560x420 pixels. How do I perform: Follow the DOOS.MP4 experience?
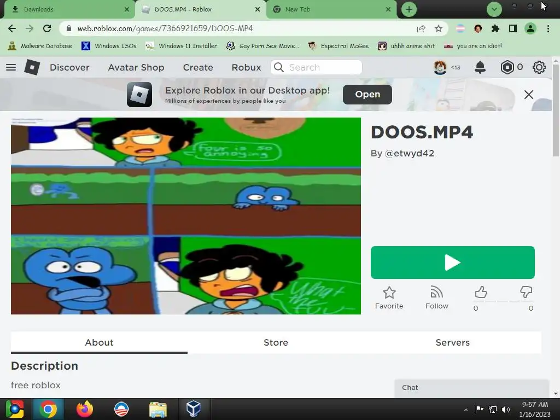(x=437, y=297)
